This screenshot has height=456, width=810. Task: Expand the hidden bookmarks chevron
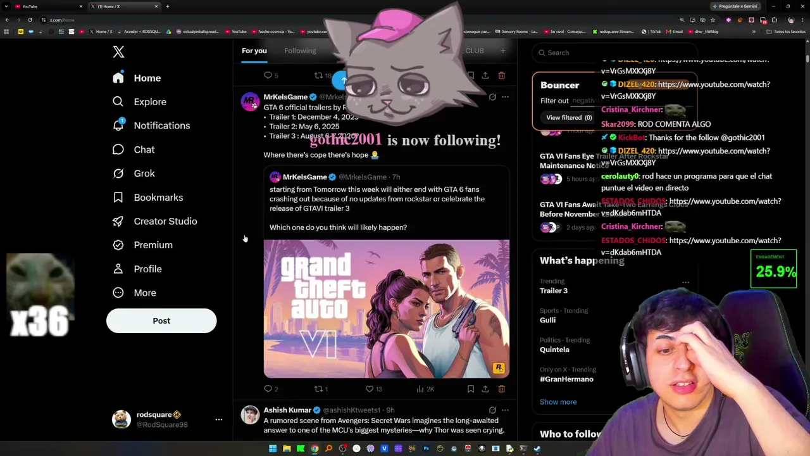pos(754,32)
